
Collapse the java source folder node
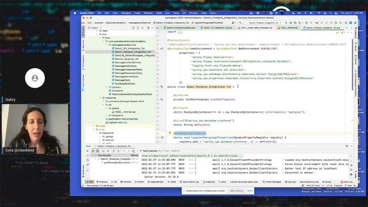100,38
